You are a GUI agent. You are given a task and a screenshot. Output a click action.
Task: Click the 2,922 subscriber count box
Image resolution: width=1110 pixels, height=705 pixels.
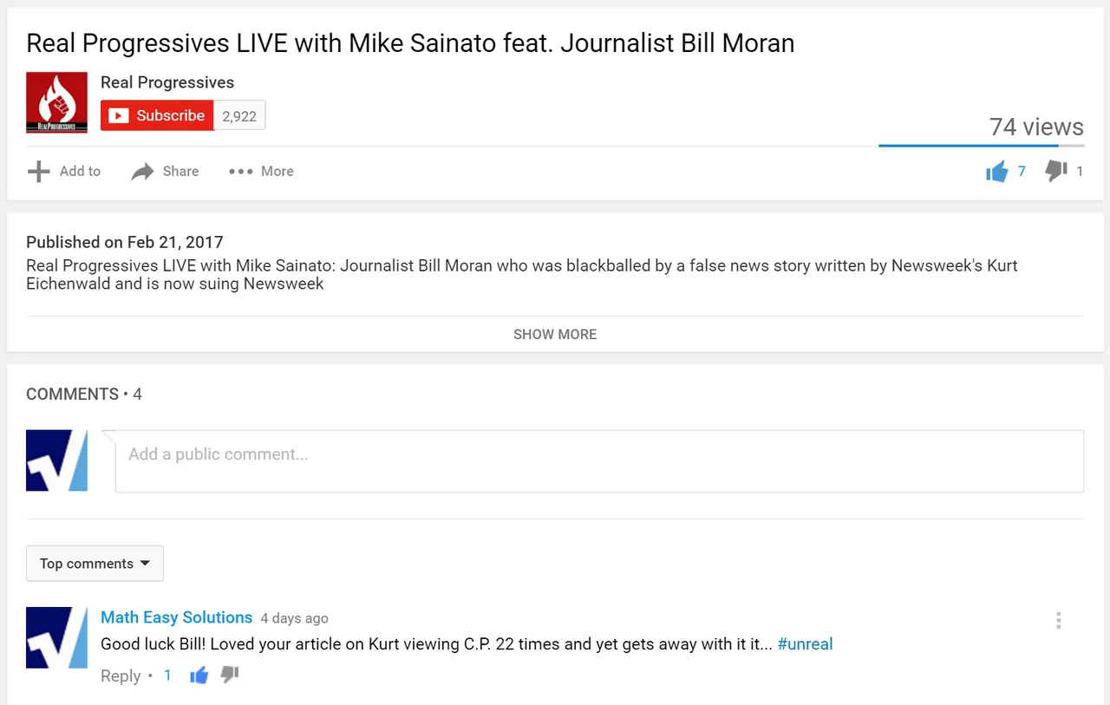pos(239,116)
